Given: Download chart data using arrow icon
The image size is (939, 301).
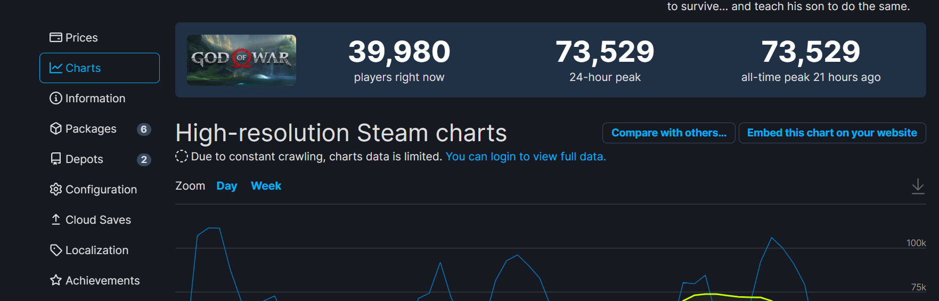Looking at the screenshot, I should point(918,186).
